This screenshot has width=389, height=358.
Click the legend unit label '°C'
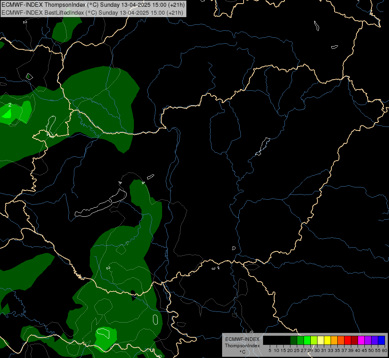[242, 352]
